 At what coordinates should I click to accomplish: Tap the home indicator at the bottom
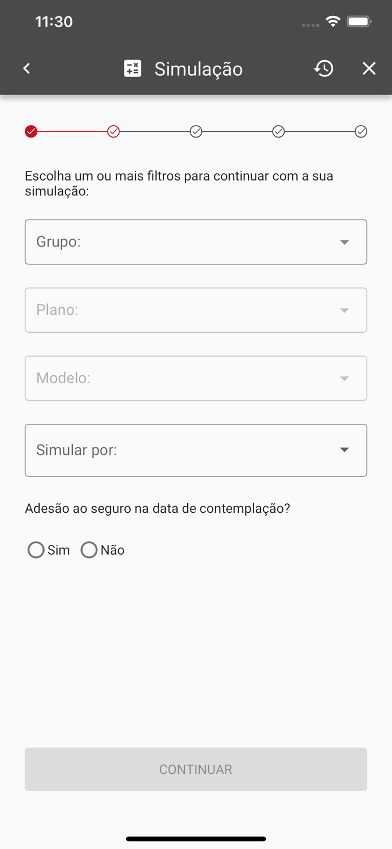(196, 839)
